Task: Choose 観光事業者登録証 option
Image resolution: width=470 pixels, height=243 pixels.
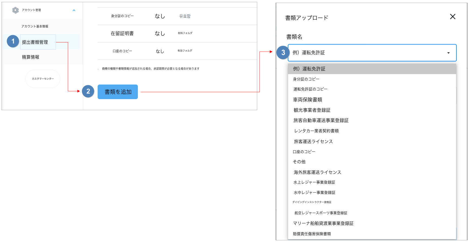Action: coord(372,110)
